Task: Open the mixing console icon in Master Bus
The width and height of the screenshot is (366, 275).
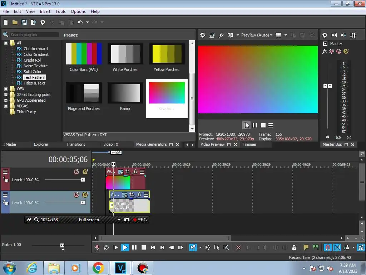Action: (x=353, y=35)
